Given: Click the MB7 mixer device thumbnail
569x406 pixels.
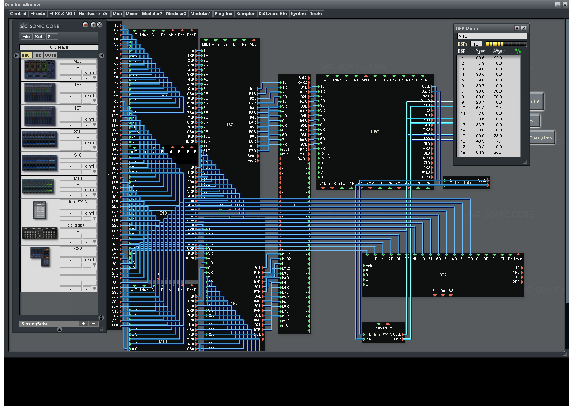Looking at the screenshot, I should point(40,70).
